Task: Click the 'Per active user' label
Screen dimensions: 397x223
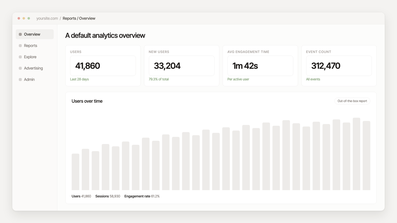Action: (x=238, y=79)
